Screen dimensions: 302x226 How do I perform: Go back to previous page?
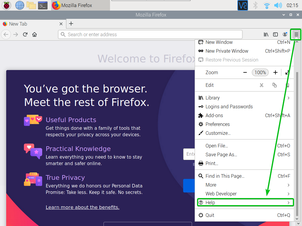(x=6, y=34)
